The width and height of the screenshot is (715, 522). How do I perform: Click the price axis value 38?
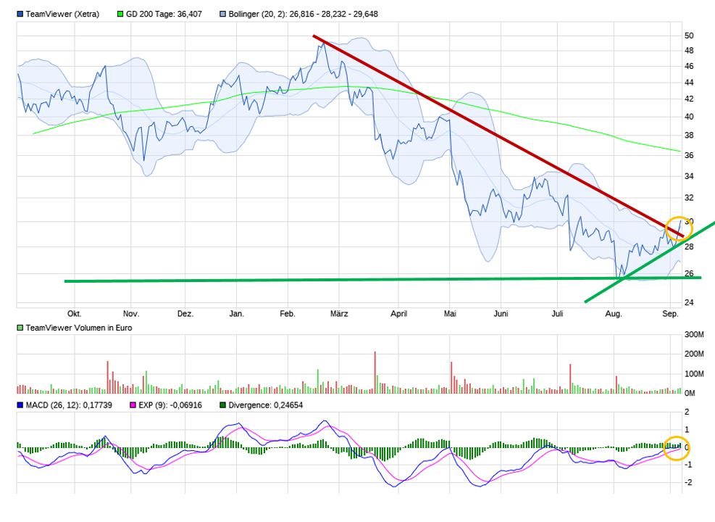[689, 136]
